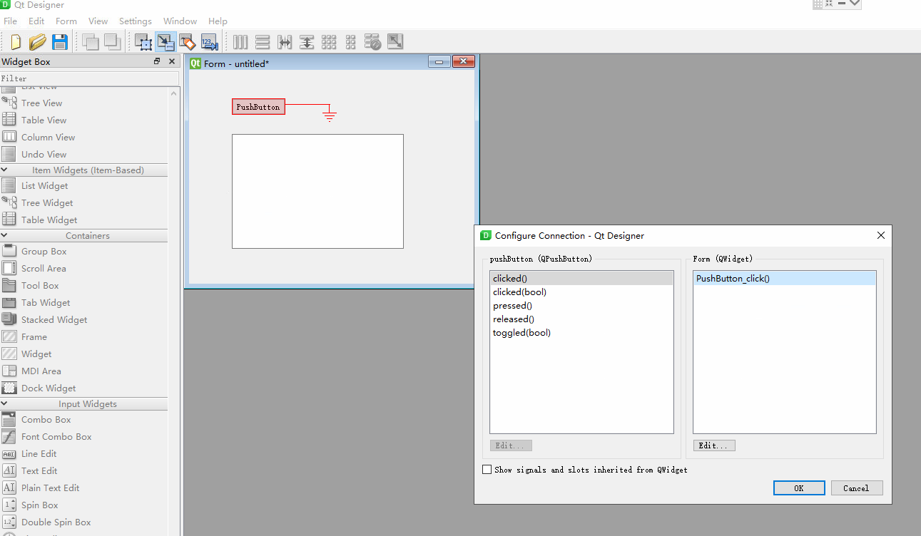The height and width of the screenshot is (536, 921).
Task: Click the Save floppy disk icon
Action: click(60, 42)
